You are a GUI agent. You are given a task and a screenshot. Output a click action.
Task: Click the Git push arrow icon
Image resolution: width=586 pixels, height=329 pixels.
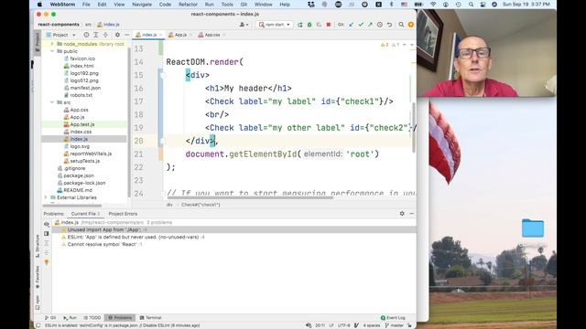[370, 25]
